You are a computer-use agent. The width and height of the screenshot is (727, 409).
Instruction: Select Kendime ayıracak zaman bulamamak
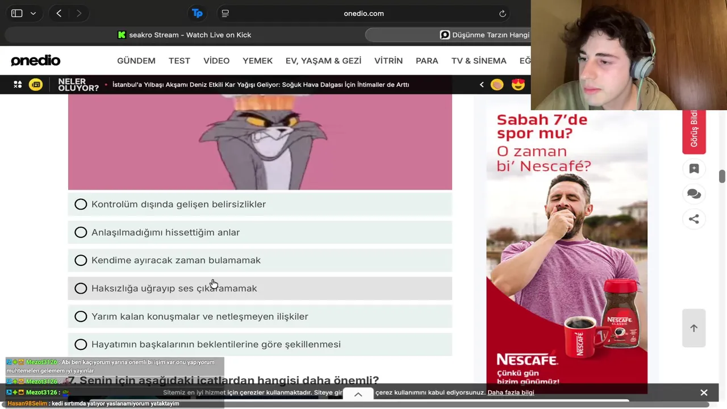pos(260,260)
